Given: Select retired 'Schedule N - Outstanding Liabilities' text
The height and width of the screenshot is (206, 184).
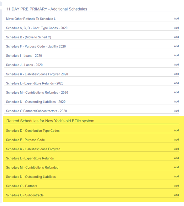Looking at the screenshot, I should [x=31, y=177].
